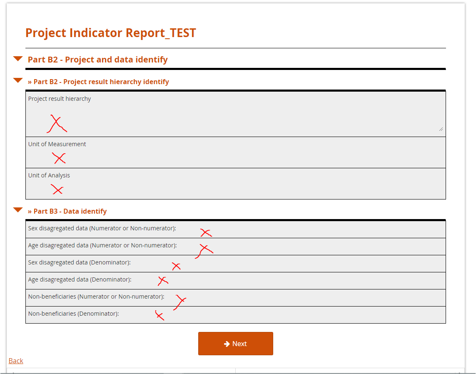Collapse Project result hierarchy identify subsection triangle
Viewport: 476px width, 374px height.
(18, 80)
